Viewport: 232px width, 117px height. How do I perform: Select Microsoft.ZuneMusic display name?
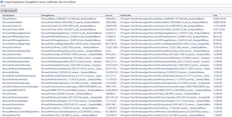[12, 108]
